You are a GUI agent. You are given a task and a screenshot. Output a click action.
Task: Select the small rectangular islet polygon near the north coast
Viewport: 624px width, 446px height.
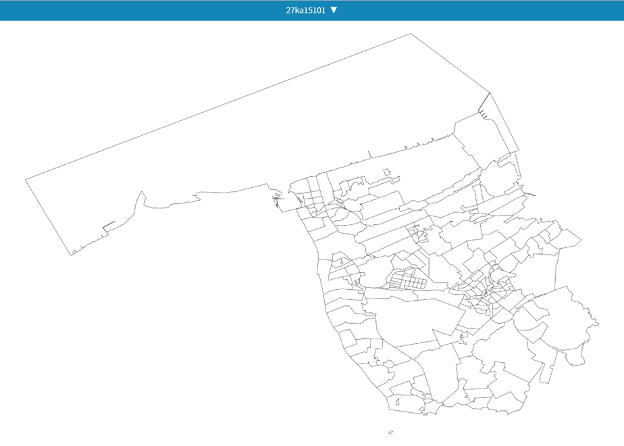387,172
